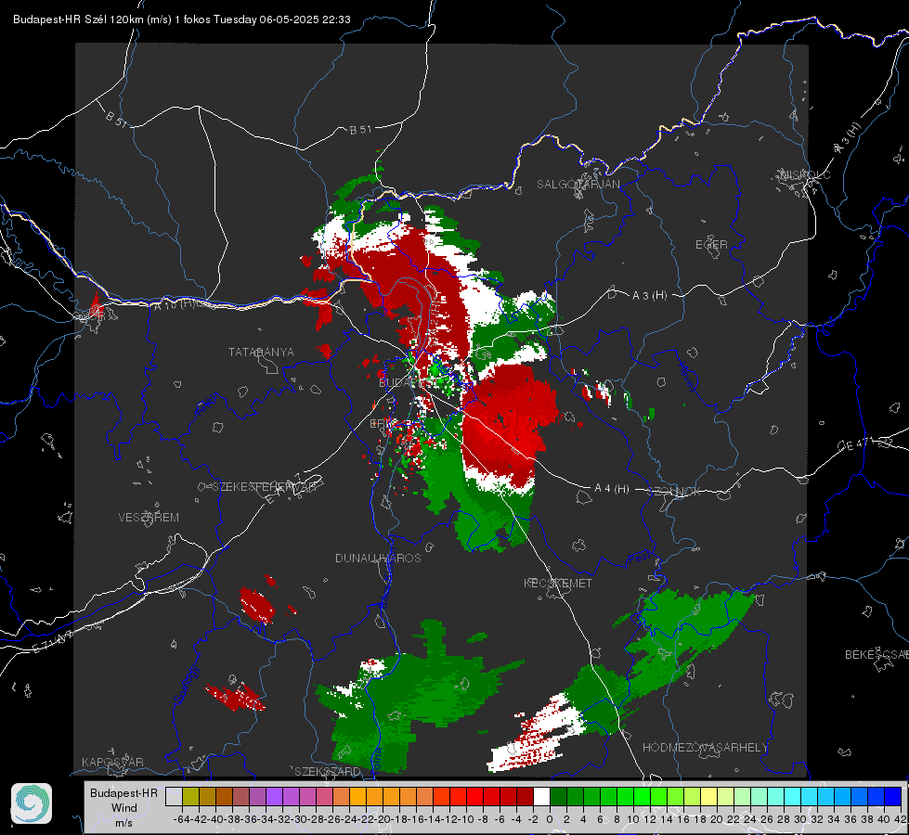Select the bright green swatch between 10 and 12
The height and width of the screenshot is (835, 909).
642,797
